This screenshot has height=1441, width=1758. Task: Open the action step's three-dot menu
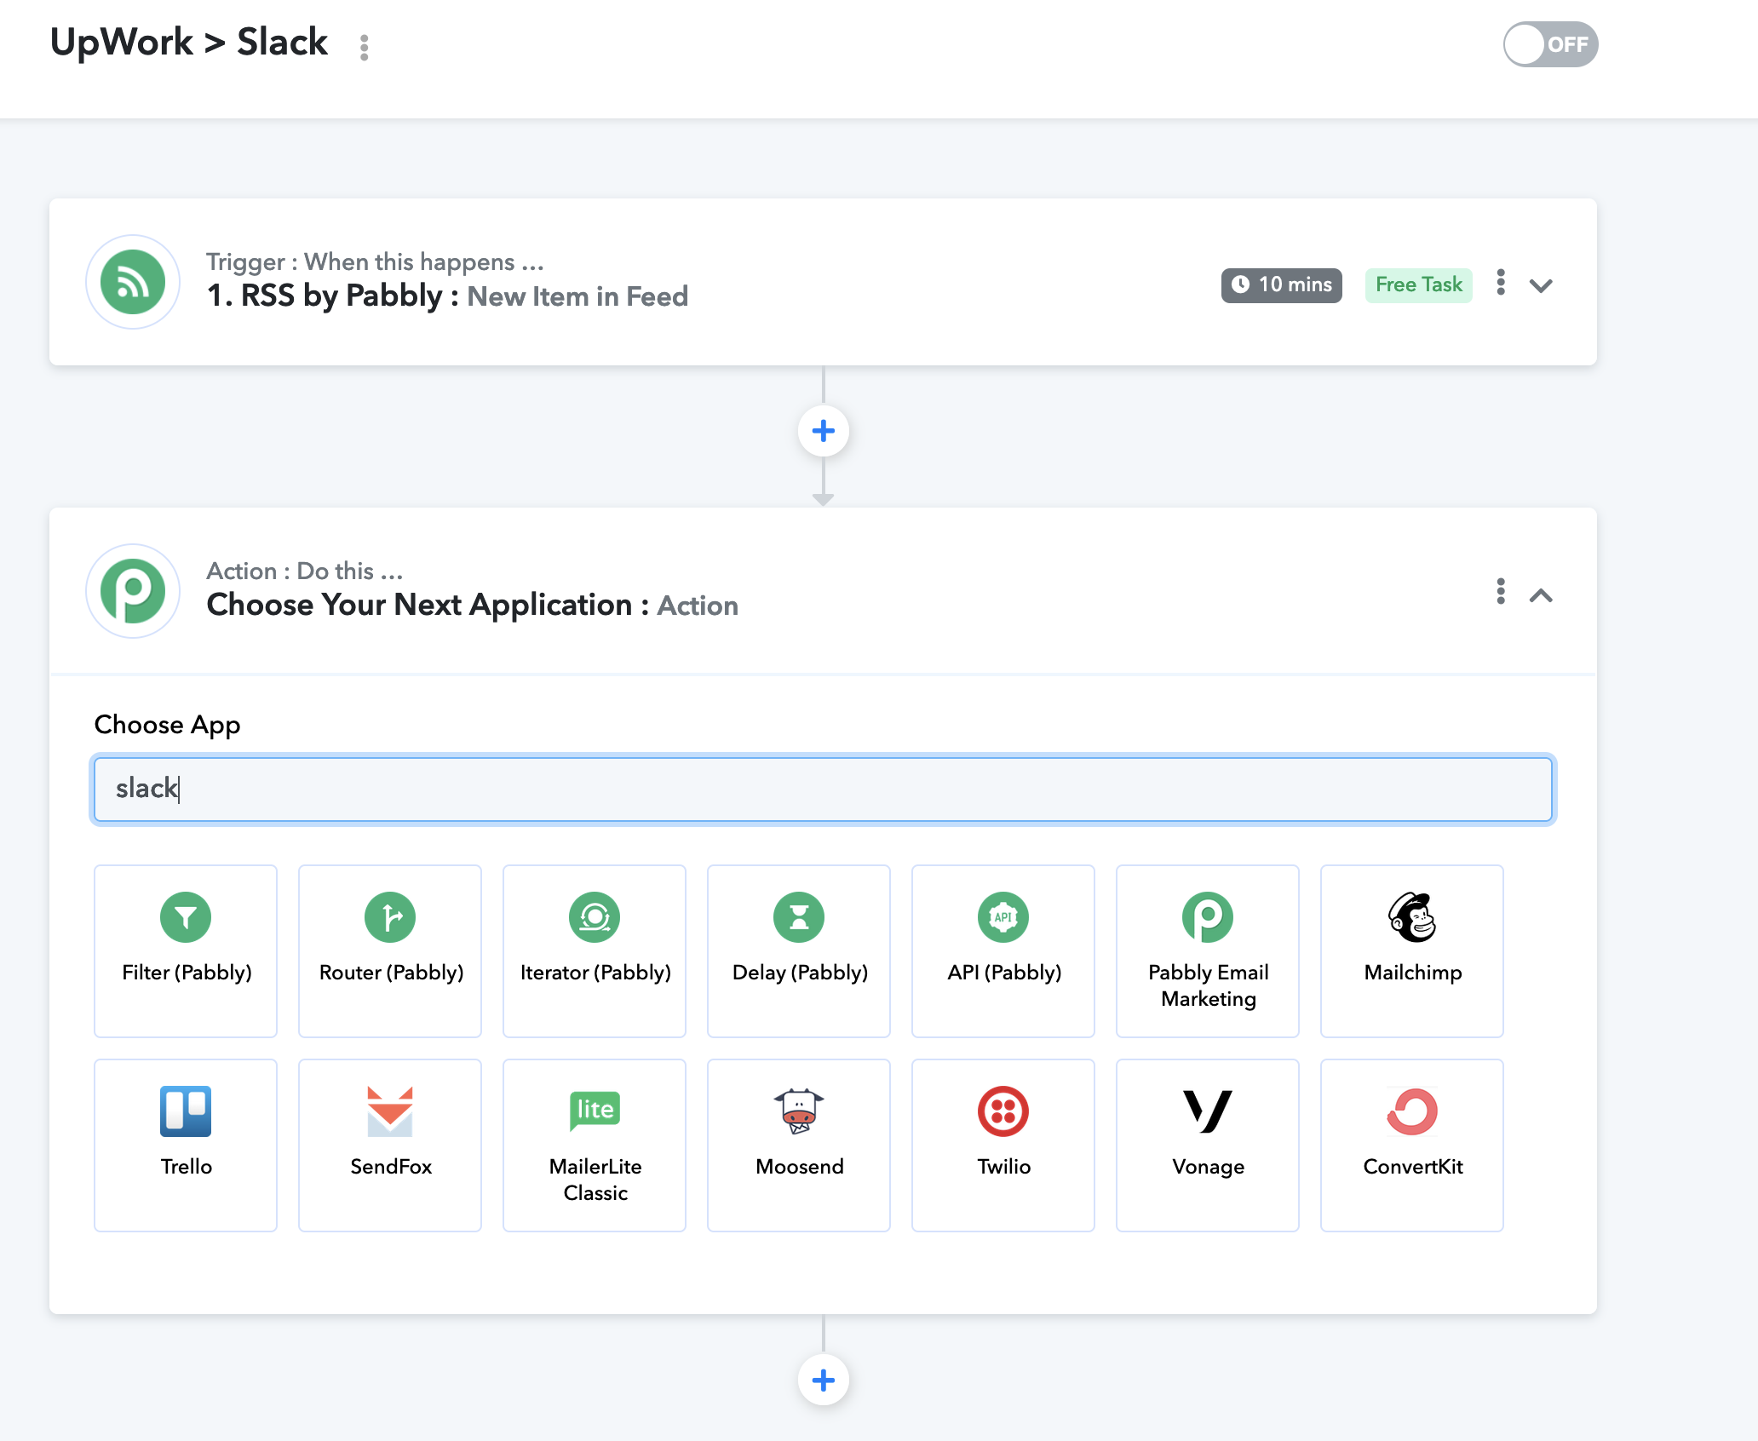click(1501, 591)
